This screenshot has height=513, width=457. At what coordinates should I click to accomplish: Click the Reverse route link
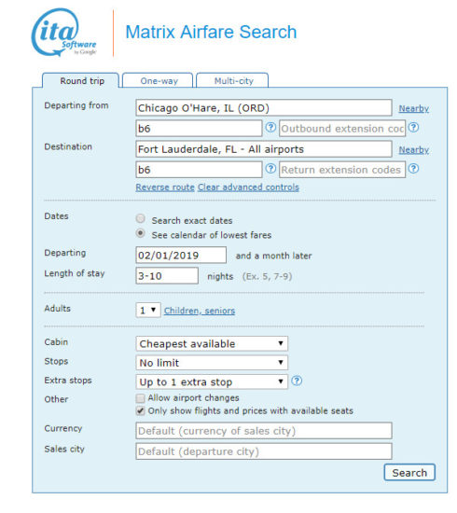165,187
